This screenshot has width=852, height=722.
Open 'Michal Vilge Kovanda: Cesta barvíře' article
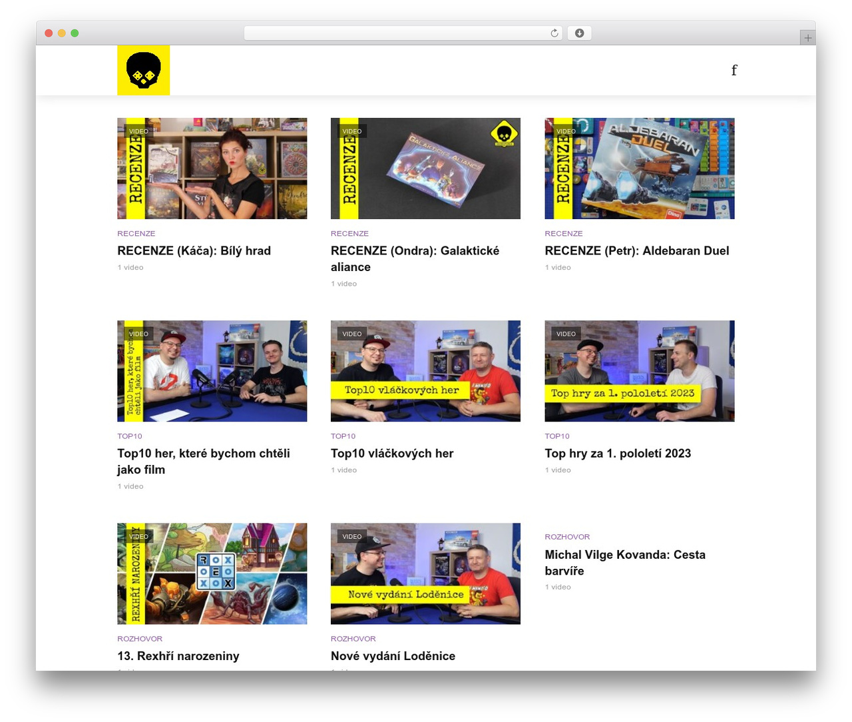tap(625, 563)
